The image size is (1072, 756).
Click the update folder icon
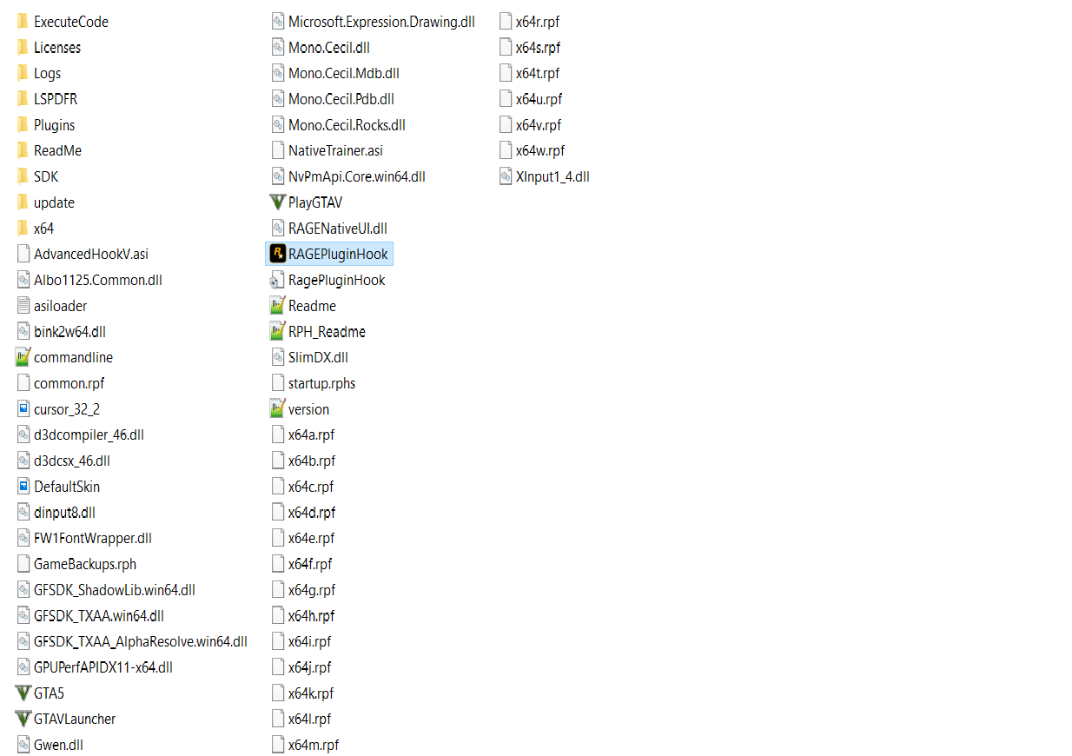tap(23, 202)
